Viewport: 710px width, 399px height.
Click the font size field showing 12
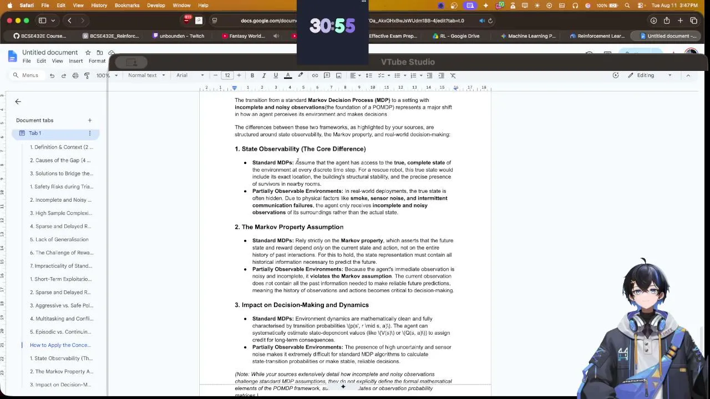pos(227,75)
